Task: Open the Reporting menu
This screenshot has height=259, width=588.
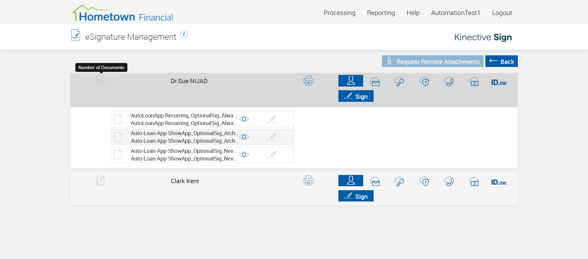Action: point(381,13)
